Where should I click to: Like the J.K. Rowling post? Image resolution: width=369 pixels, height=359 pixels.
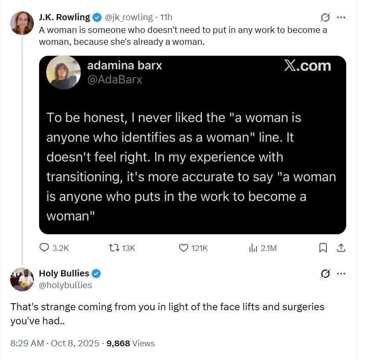click(184, 248)
